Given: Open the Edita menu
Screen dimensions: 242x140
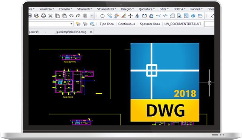Looking at the screenshot, I should click(164, 9).
